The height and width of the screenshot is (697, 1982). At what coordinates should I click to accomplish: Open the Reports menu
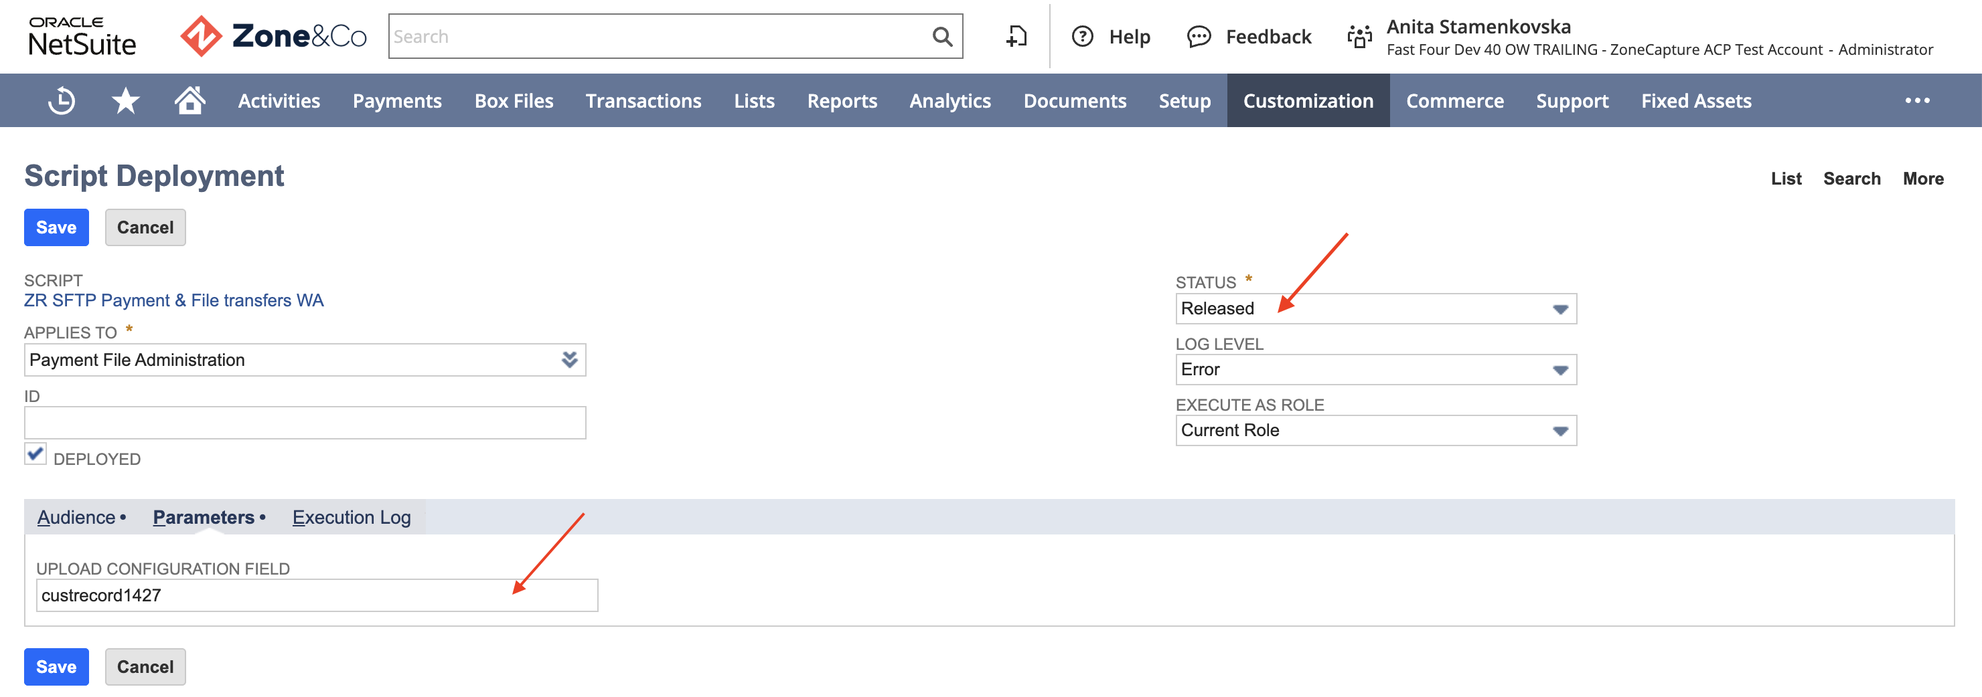(842, 100)
